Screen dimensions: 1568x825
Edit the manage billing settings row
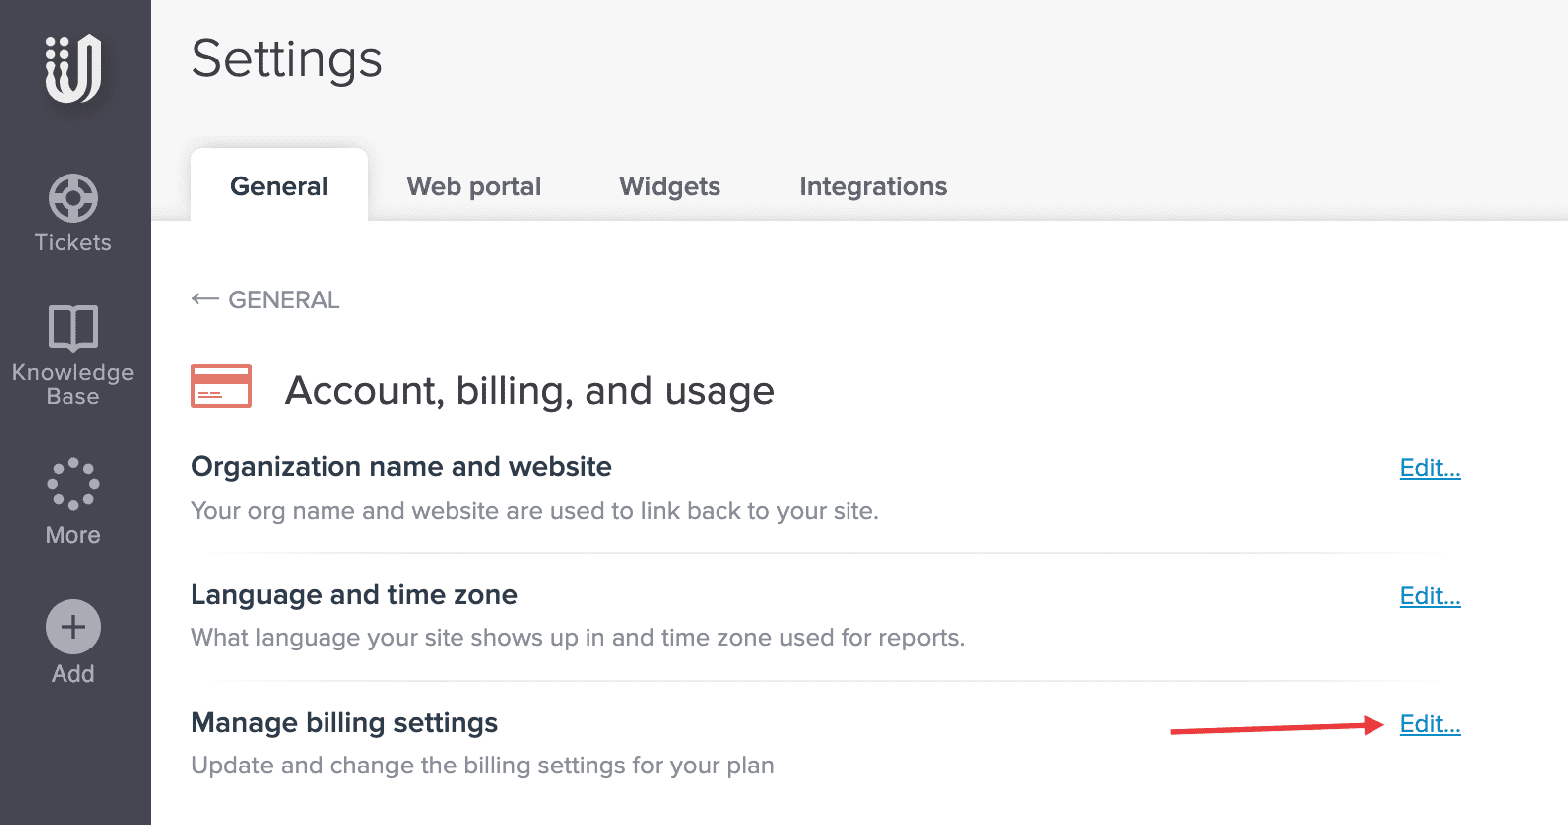1429,724
